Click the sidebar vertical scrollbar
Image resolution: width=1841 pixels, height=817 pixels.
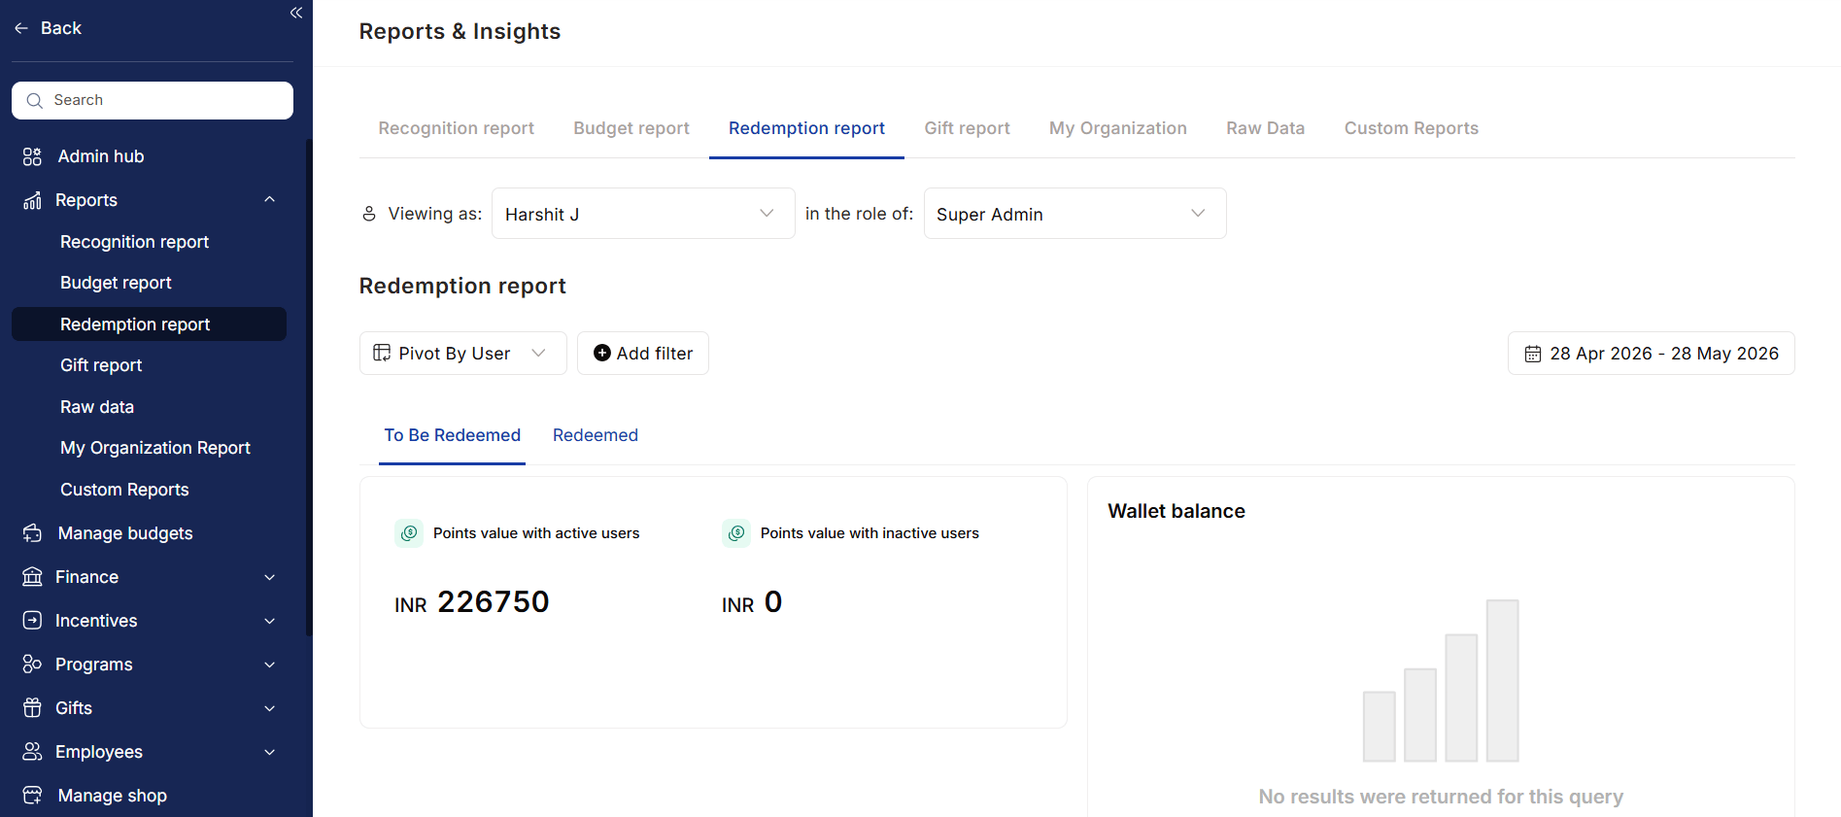pos(309,387)
